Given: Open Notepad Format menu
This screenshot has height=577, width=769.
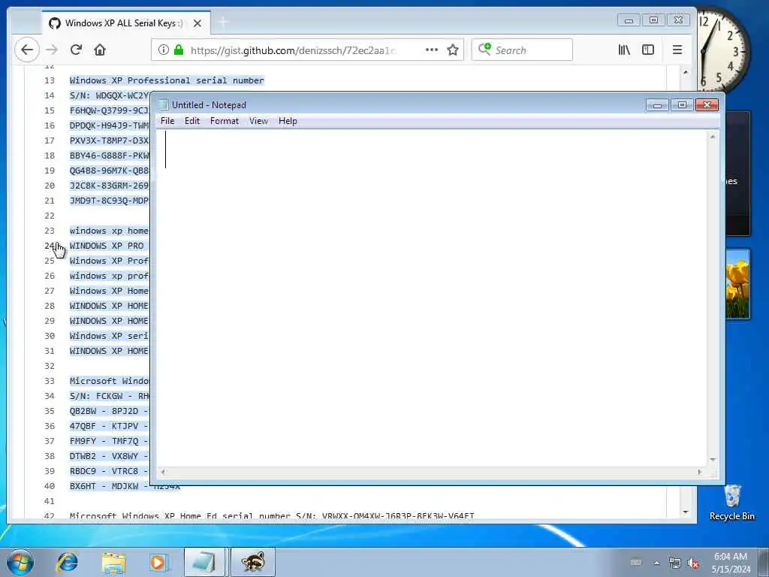Looking at the screenshot, I should click(224, 121).
